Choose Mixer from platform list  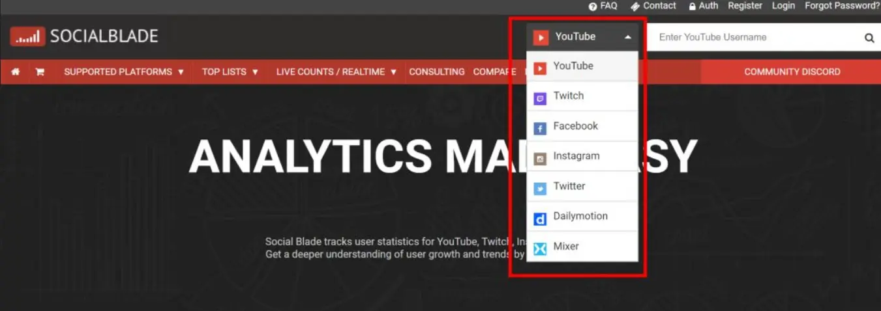point(566,247)
